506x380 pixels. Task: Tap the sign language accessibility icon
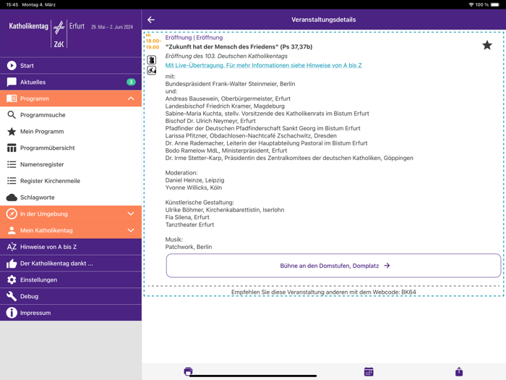click(x=152, y=60)
